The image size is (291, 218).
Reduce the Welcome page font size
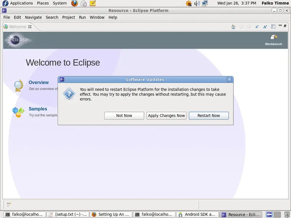pos(257,27)
